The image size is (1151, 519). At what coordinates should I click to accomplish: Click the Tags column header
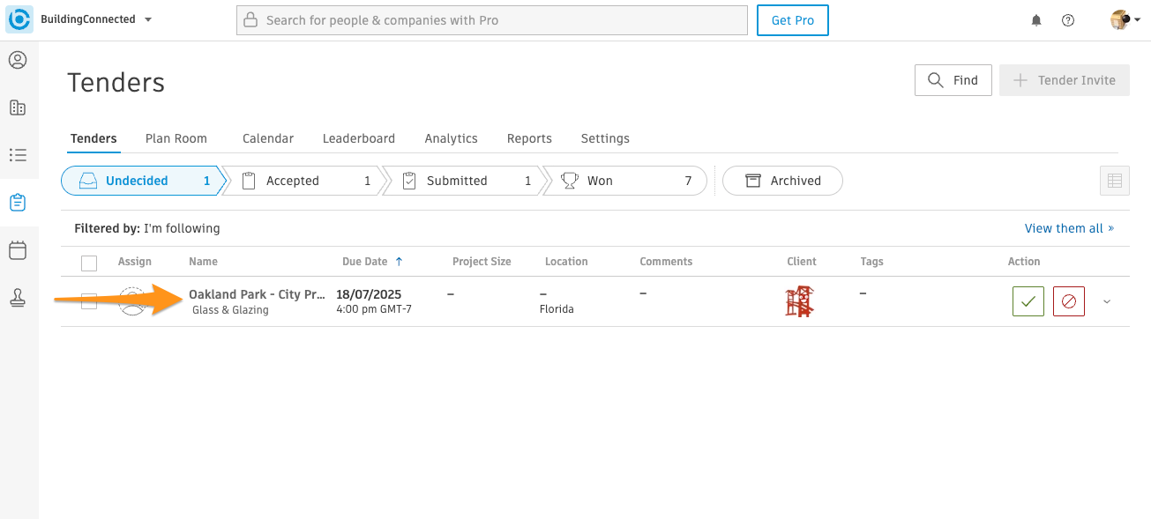pos(871,262)
